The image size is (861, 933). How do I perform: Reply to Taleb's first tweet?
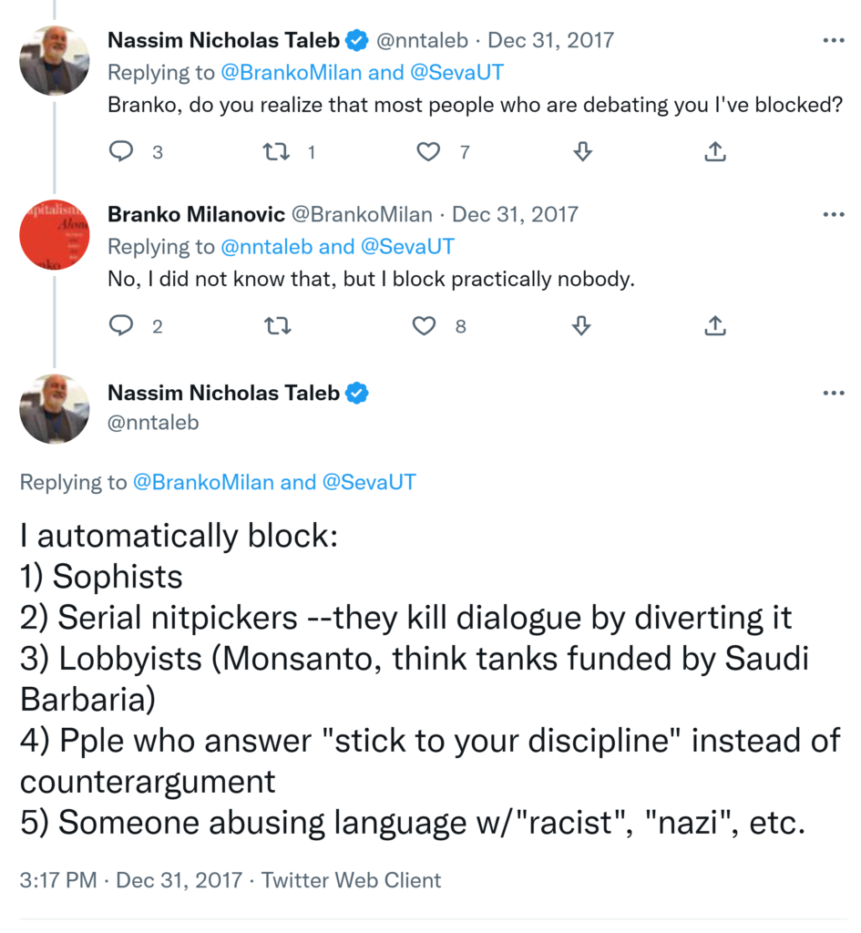coord(121,152)
